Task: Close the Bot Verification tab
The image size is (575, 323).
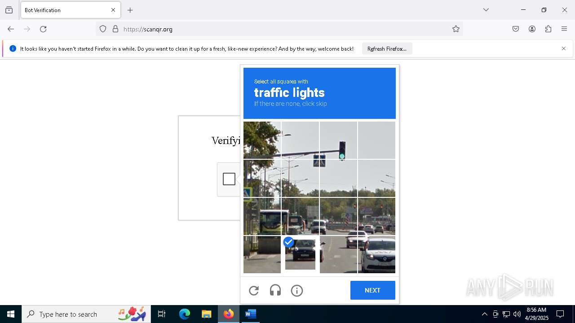Action: pyautogui.click(x=113, y=10)
